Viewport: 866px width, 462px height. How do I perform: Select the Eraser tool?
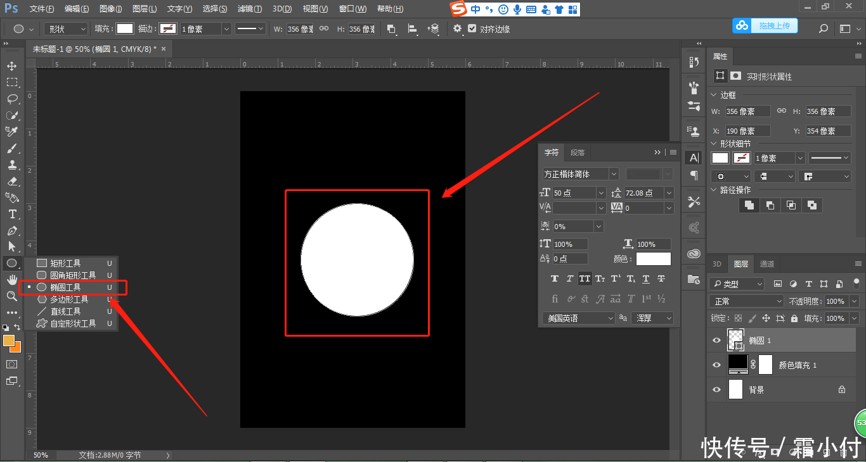[11, 181]
